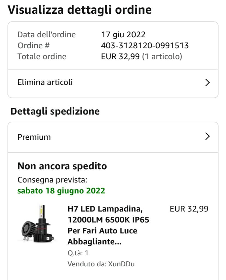Tap the H7 LED bulb product thumbnail
The height and width of the screenshot is (280, 226).
point(37,224)
